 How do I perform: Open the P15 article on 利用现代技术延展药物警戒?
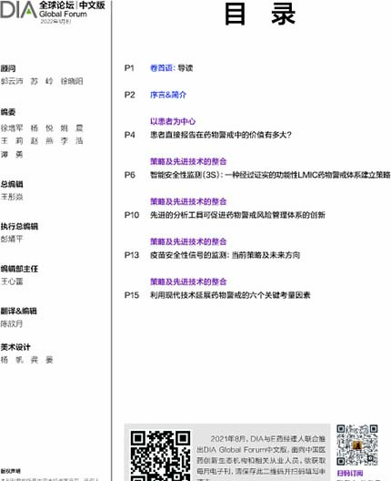click(x=230, y=295)
